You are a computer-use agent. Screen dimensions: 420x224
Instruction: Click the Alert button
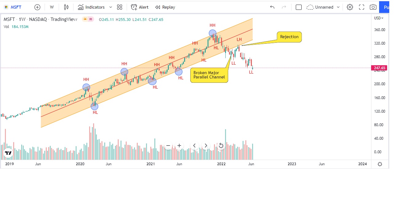point(140,7)
